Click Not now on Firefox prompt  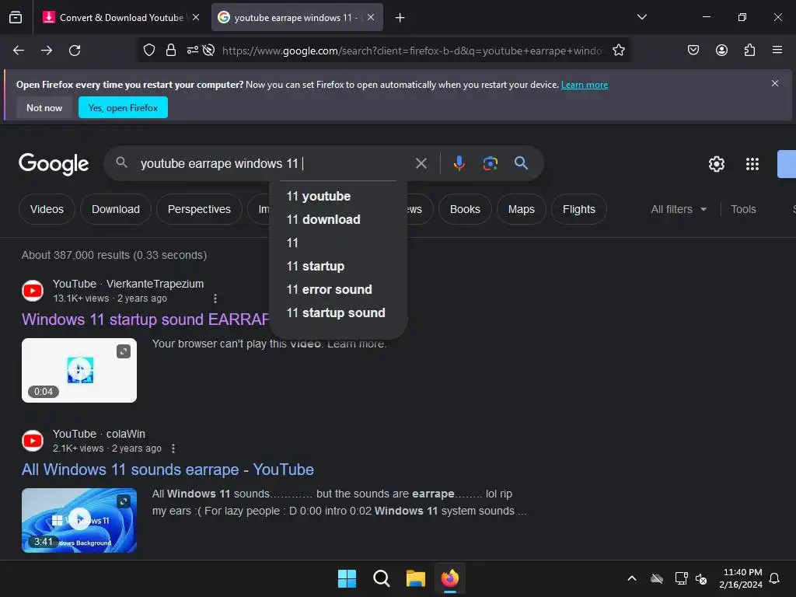pyautogui.click(x=44, y=107)
